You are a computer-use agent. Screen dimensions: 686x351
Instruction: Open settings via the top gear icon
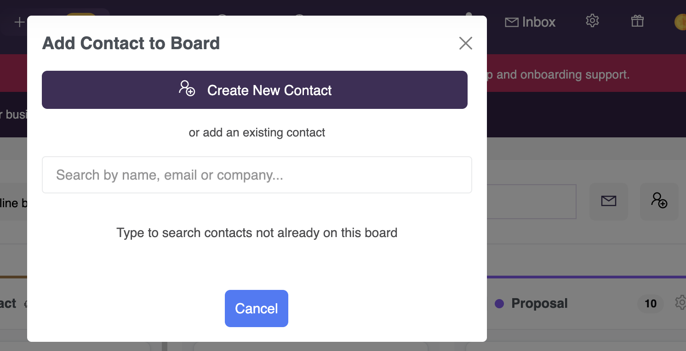pos(592,21)
